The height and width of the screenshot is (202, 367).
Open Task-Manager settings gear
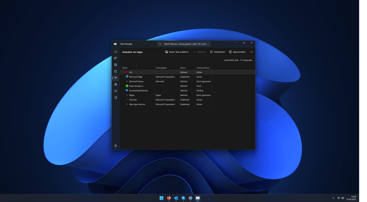tap(116, 146)
